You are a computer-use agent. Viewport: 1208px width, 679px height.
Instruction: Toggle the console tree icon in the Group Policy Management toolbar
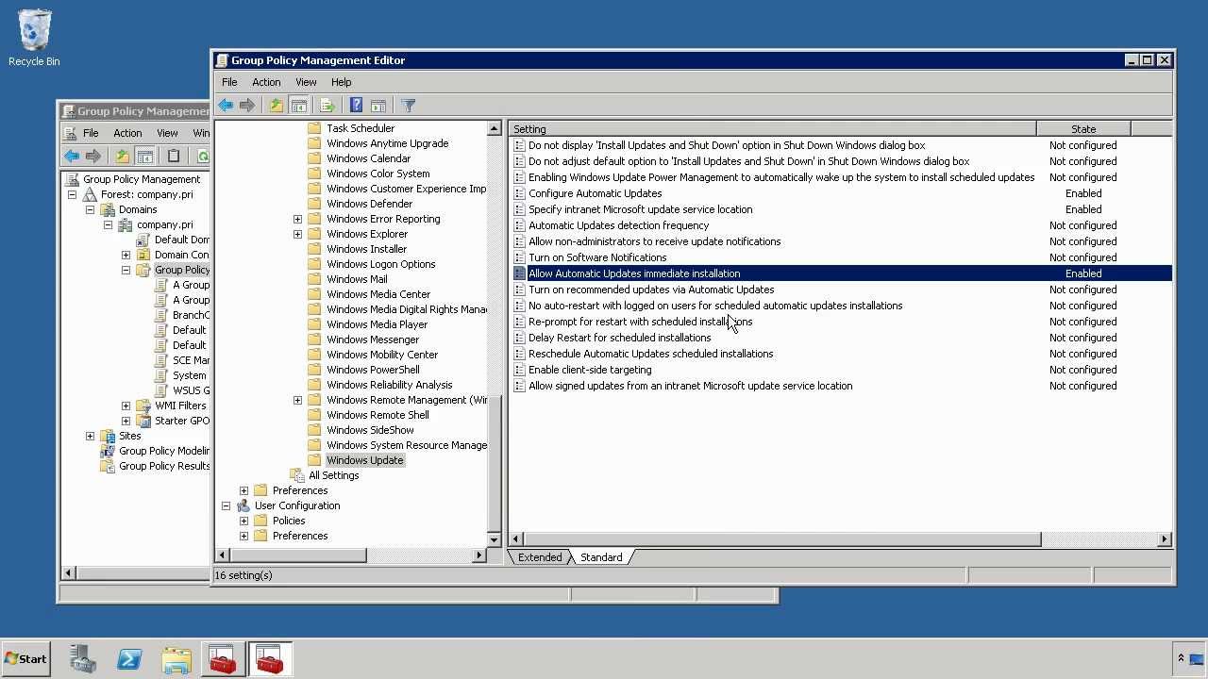pyautogui.click(x=145, y=157)
